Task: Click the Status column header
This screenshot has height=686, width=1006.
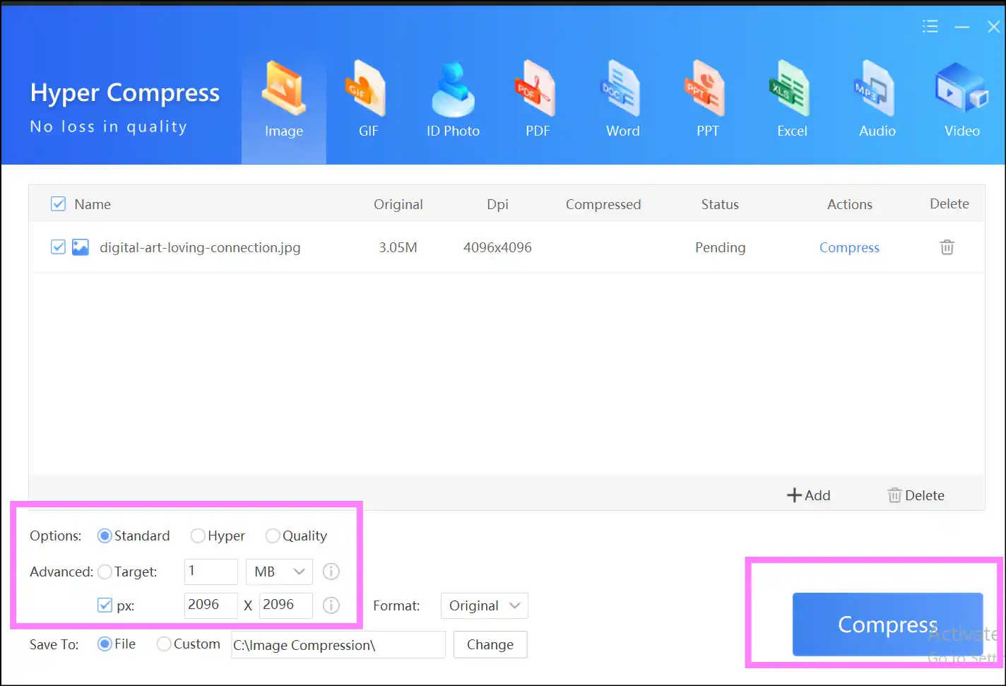Action: pos(720,204)
